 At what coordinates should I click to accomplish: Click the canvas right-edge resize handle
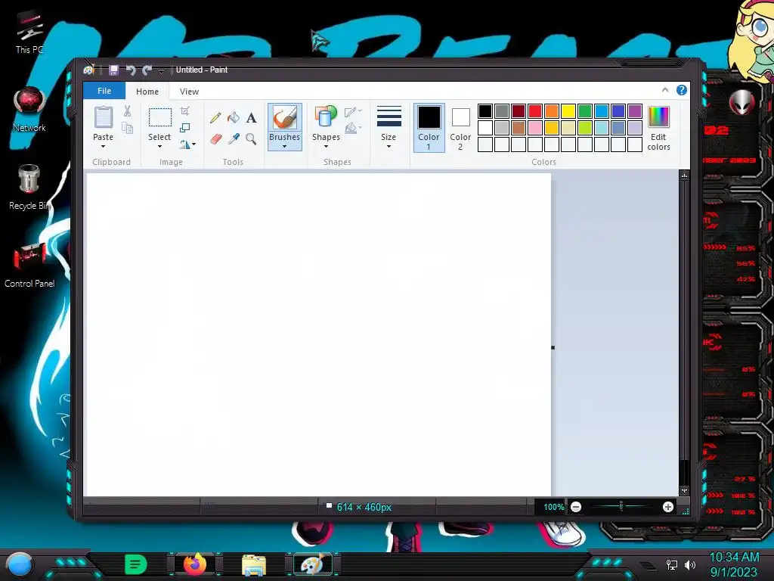tap(553, 347)
